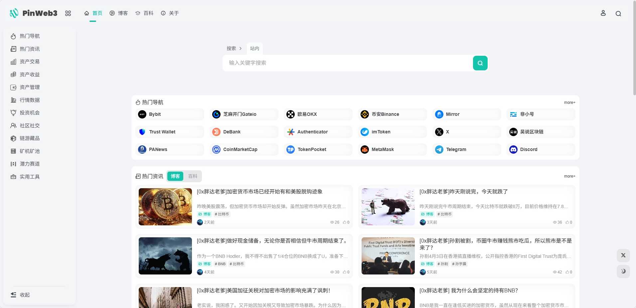This screenshot has width=636, height=308.
Task: Switch 热门资讯 to 百科 view
Action: 192,176
